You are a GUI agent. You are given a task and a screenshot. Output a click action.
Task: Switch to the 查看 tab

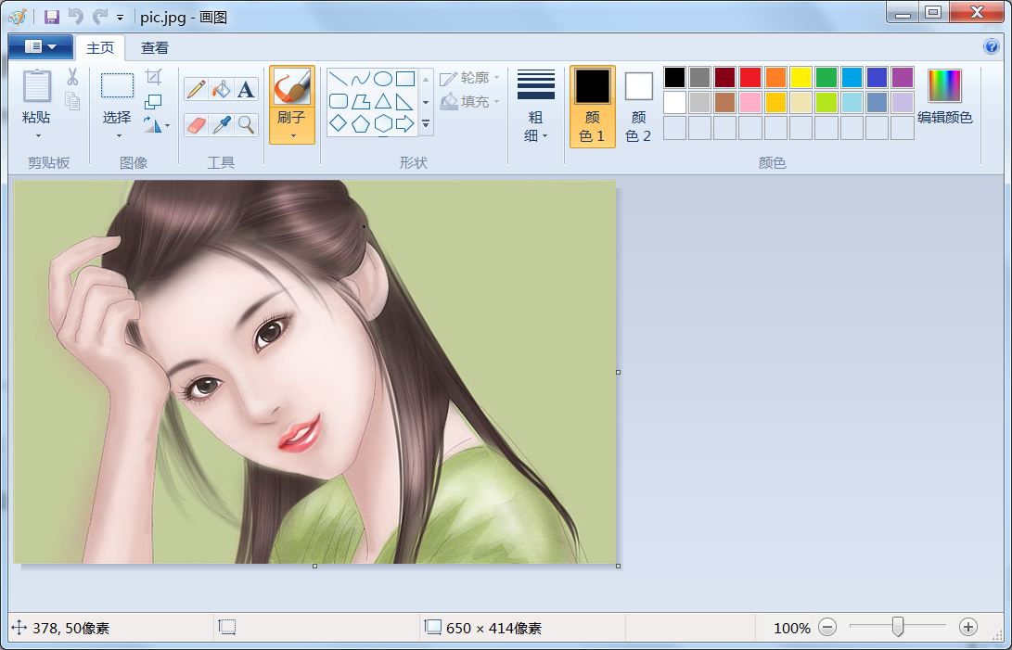coord(155,48)
